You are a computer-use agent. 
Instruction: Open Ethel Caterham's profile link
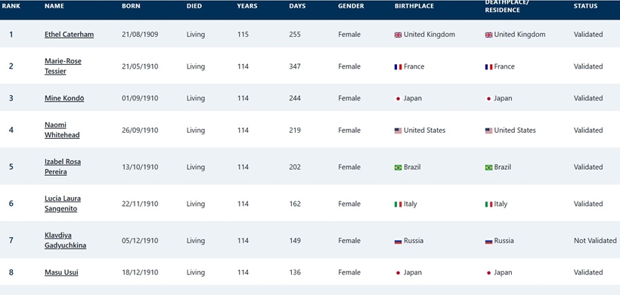(x=70, y=34)
